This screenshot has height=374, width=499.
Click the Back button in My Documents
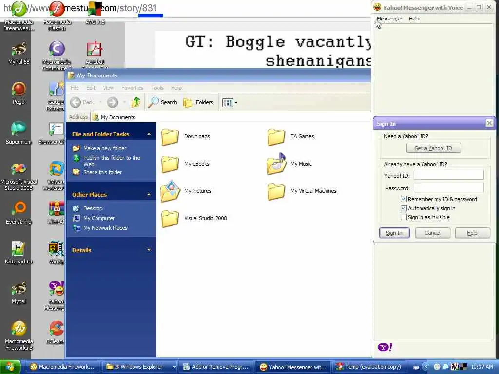tap(82, 102)
